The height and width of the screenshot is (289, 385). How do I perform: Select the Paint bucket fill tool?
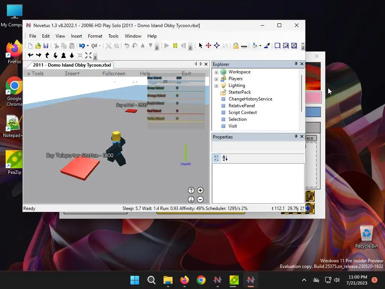(255, 46)
